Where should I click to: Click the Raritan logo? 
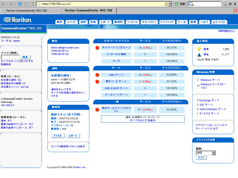[18, 20]
